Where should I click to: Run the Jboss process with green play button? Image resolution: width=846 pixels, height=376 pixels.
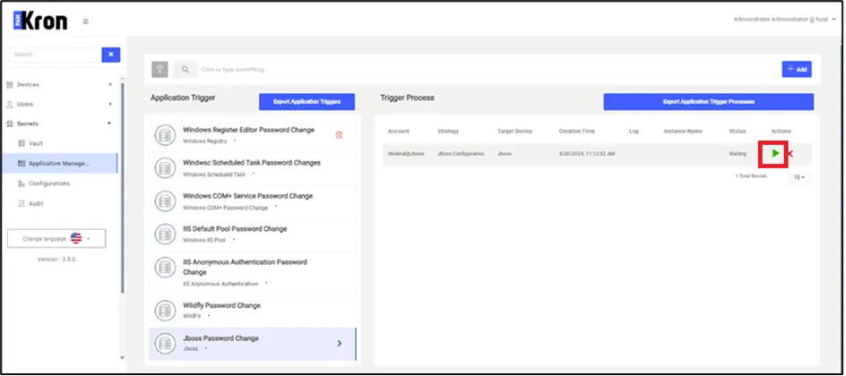point(775,153)
